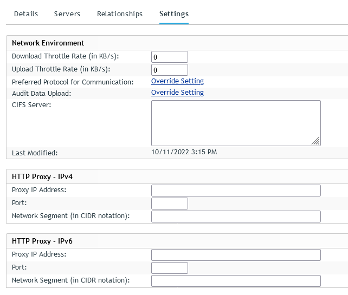
Task: Select the IPv6 Network Segment CIDR field
Action: (235, 281)
